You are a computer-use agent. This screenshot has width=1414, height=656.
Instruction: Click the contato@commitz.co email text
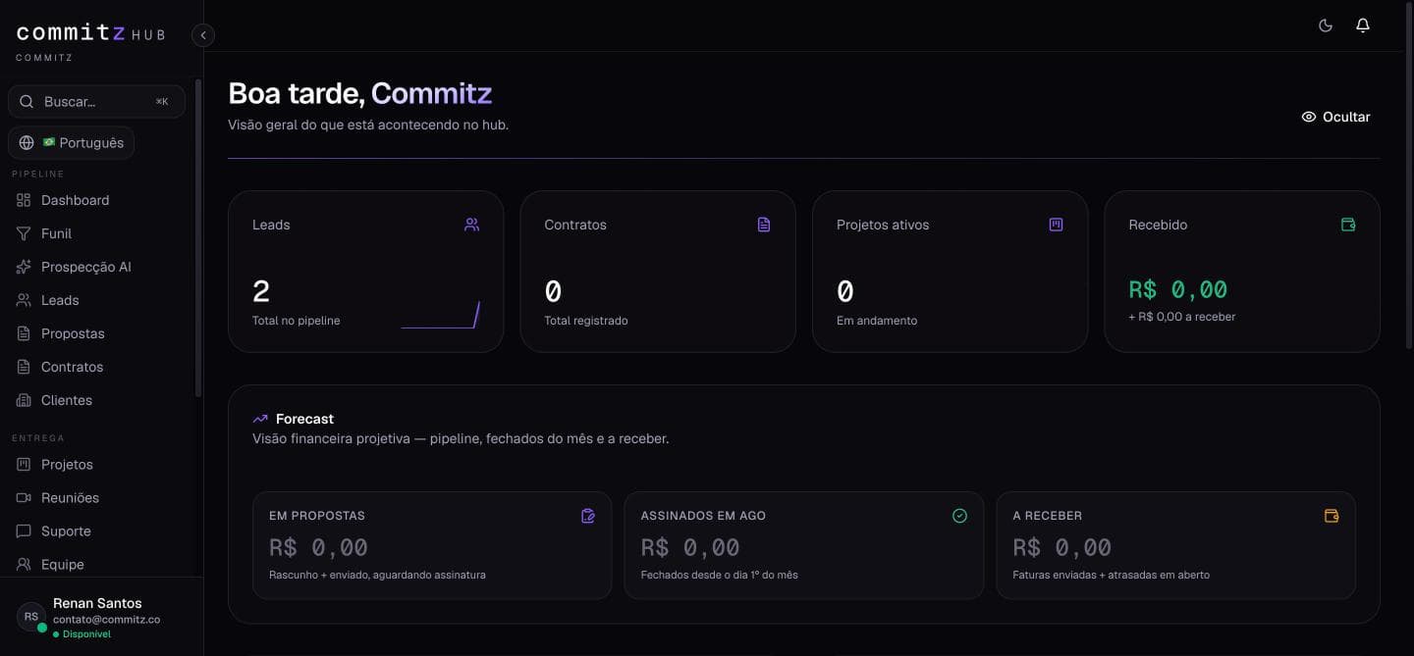coord(106,620)
